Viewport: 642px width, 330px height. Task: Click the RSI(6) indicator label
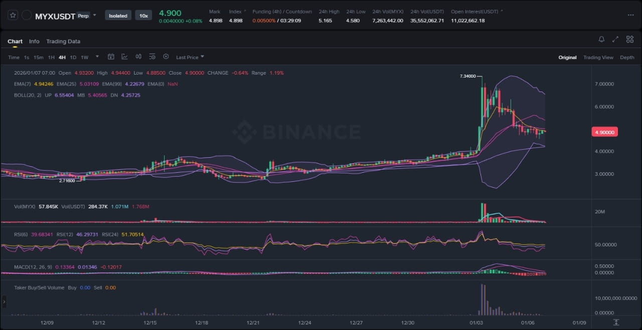pyautogui.click(x=22, y=234)
